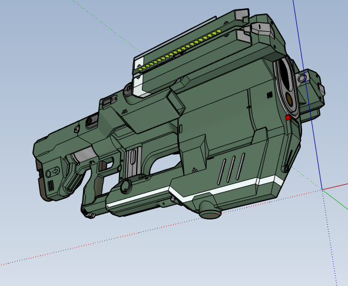Click the small red square on the model
The height and width of the screenshot is (286, 348).
point(288,118)
